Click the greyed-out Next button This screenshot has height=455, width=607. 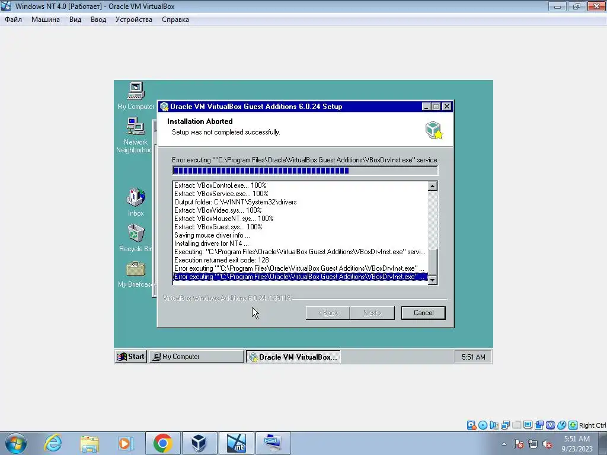point(372,313)
